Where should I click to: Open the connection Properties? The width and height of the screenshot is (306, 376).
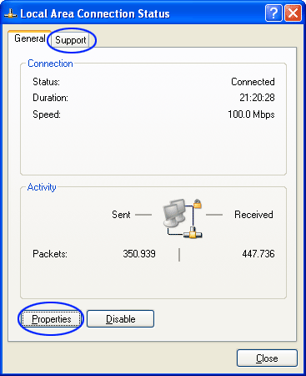point(52,319)
